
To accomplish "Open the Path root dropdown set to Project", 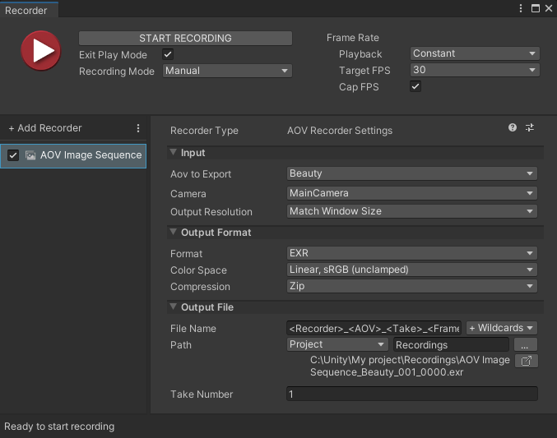I will click(337, 344).
